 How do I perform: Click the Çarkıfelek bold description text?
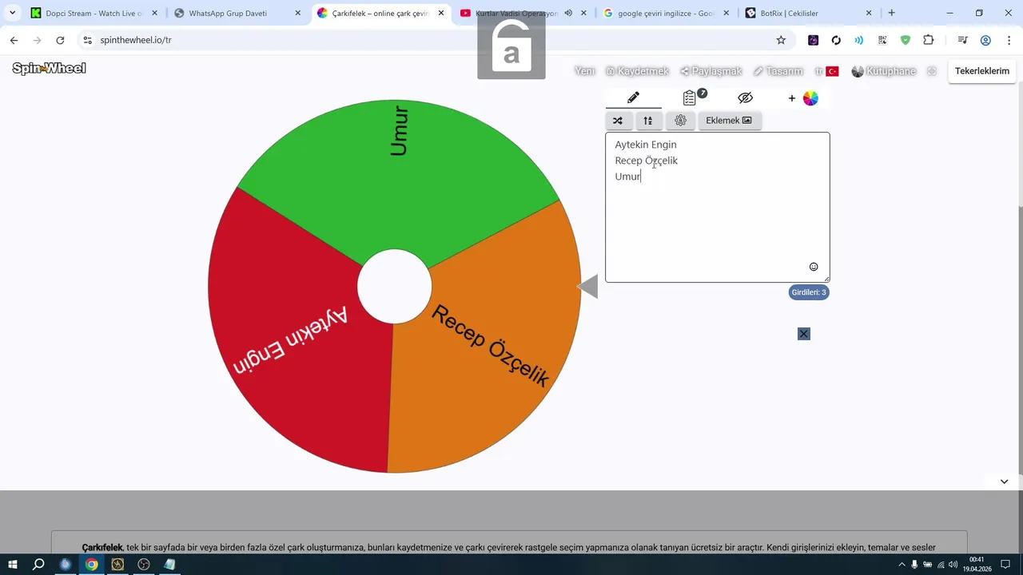[102, 548]
